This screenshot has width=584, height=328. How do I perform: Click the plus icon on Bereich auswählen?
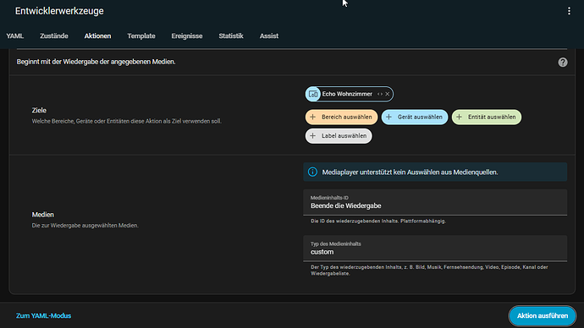coord(313,118)
